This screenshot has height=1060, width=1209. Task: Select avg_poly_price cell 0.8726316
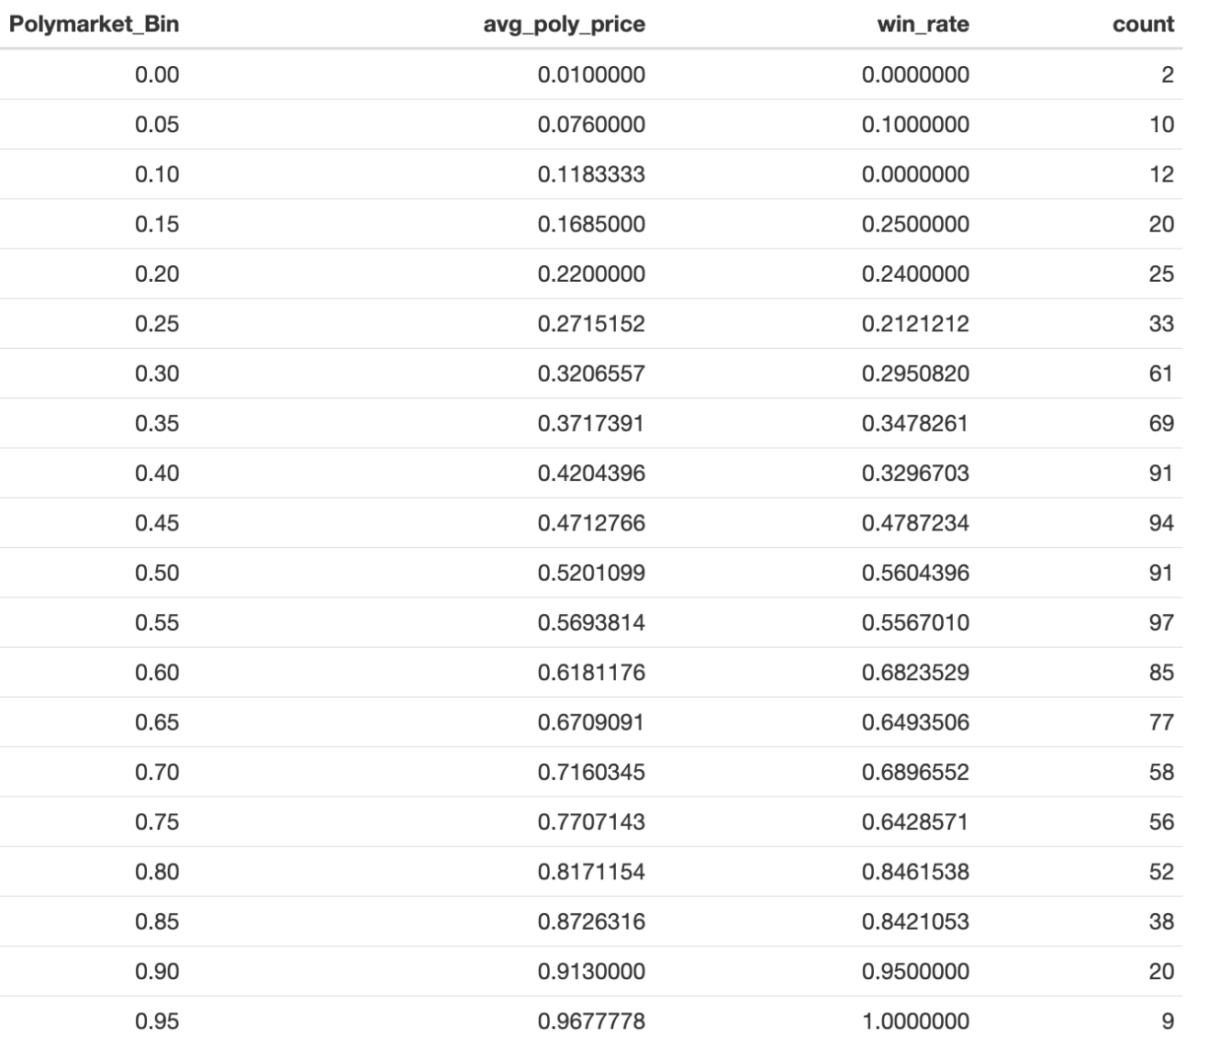tap(591, 922)
